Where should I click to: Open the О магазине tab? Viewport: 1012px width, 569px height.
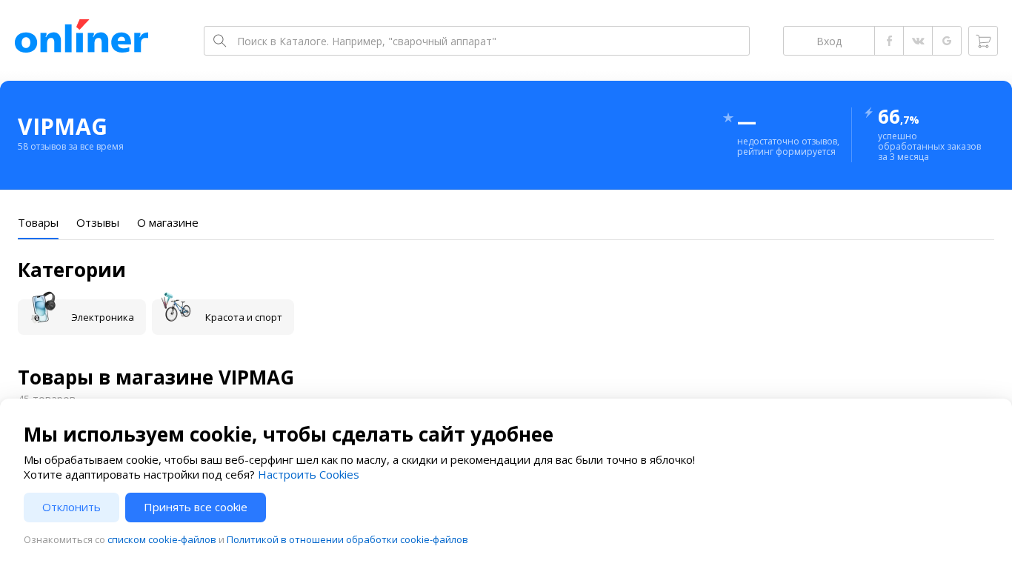pyautogui.click(x=167, y=223)
